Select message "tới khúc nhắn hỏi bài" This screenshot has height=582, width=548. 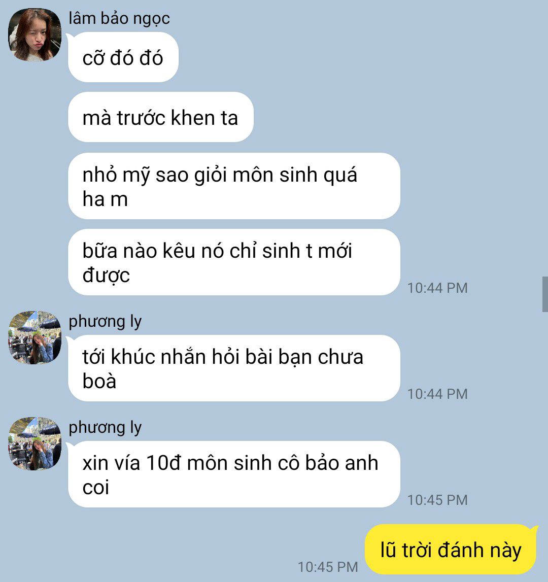[234, 368]
